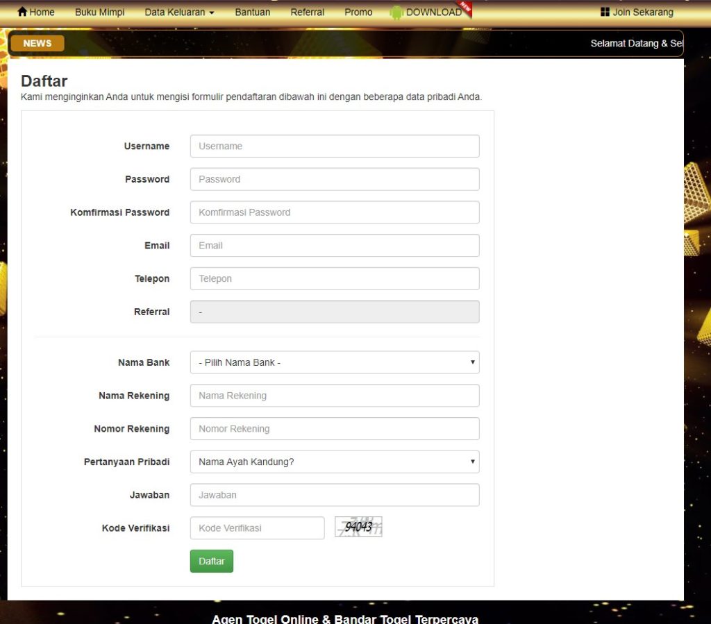711x624 pixels.
Task: Open the Pertanyaan Pribadi dropdown
Action: tap(335, 462)
